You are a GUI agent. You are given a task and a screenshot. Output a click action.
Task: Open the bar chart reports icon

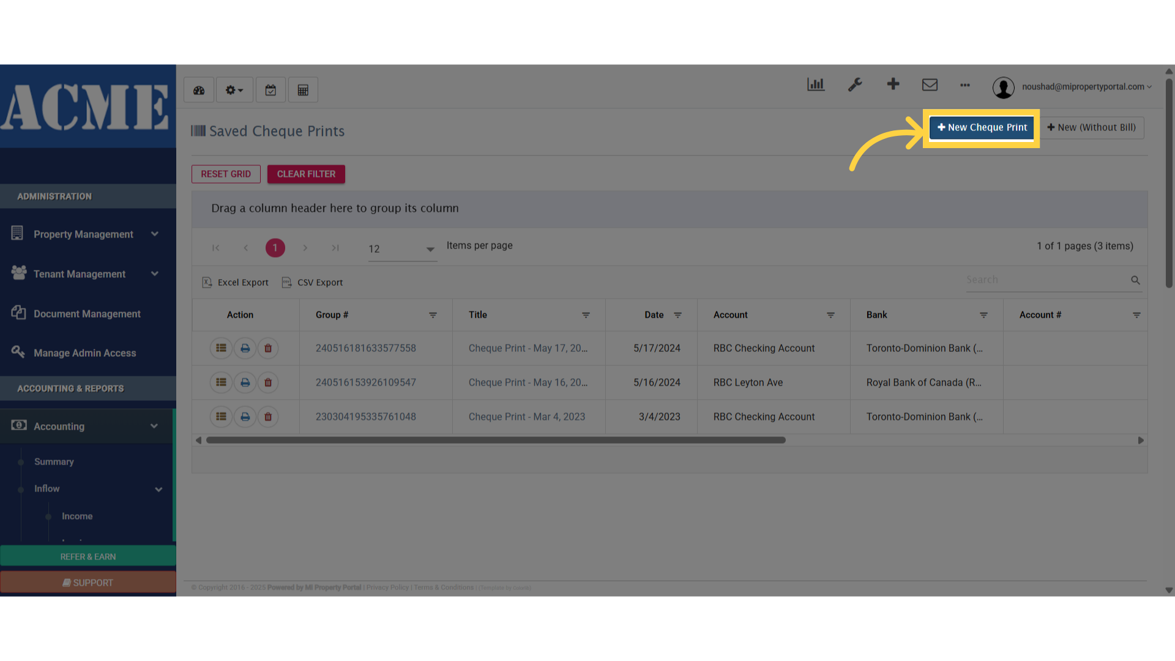(816, 85)
